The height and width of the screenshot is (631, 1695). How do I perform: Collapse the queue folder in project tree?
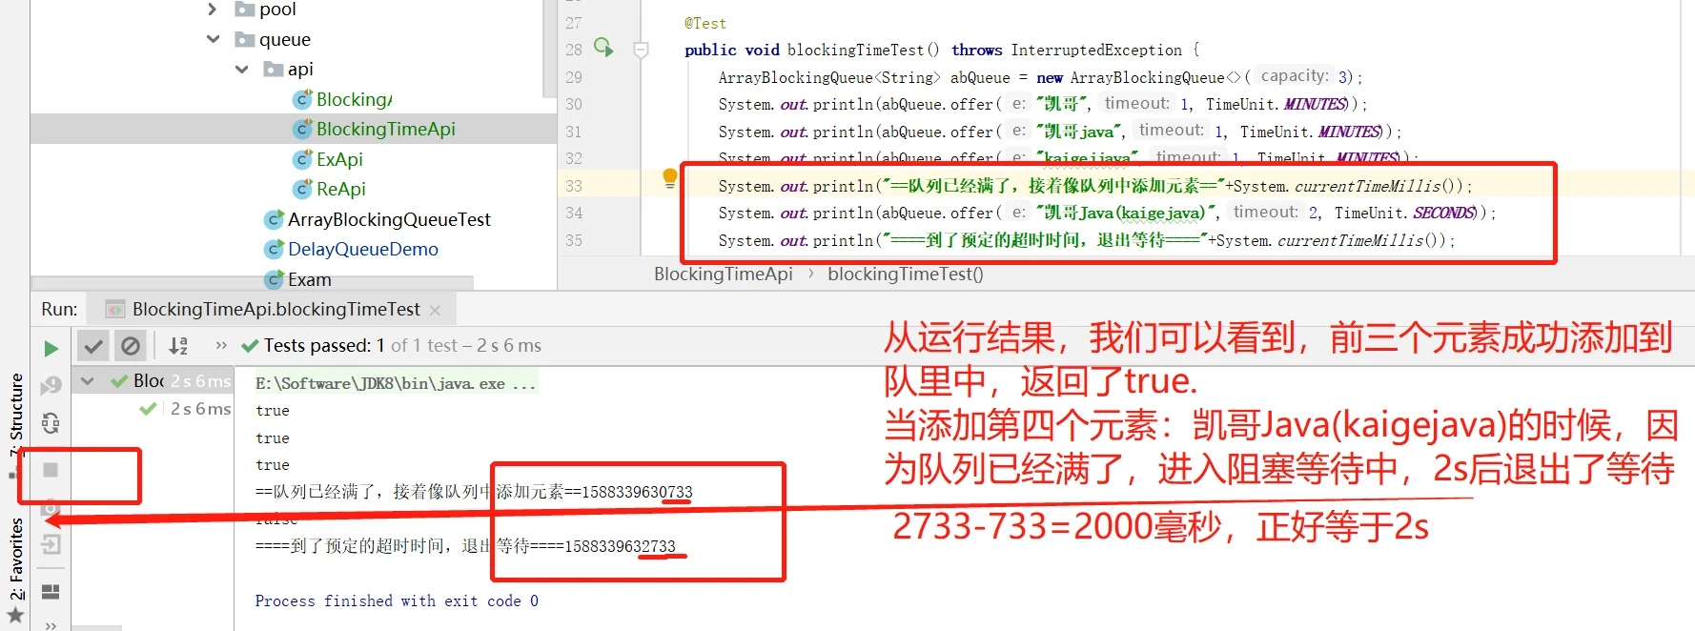pyautogui.click(x=214, y=39)
